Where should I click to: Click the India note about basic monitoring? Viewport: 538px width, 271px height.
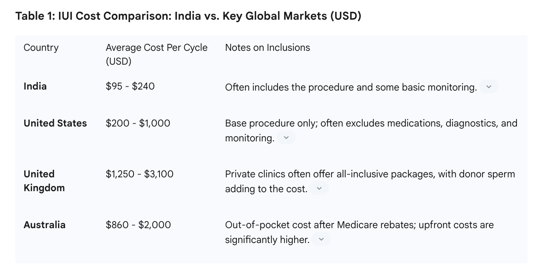350,87
